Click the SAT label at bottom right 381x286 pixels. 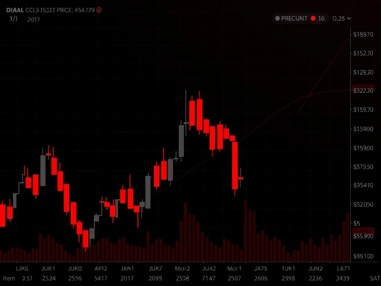[375, 278]
